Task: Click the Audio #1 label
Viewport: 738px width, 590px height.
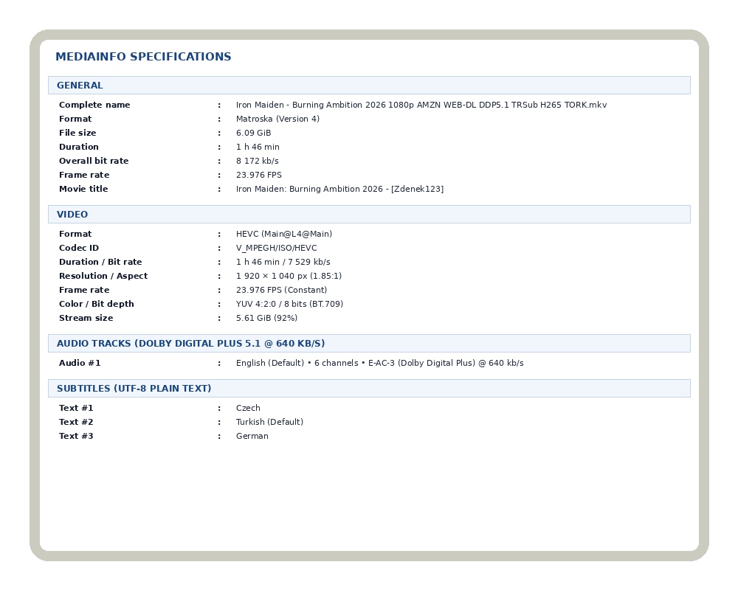Action: pos(80,363)
